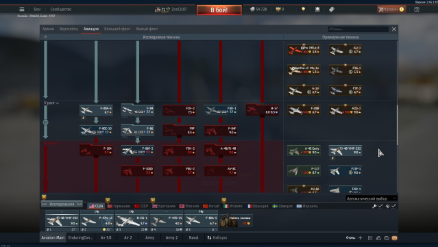Open the help question-mark icon
This screenshot has height=247, width=438.
[x=417, y=9]
